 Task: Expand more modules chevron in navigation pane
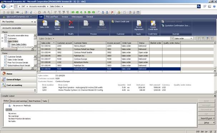click(x=35, y=90)
